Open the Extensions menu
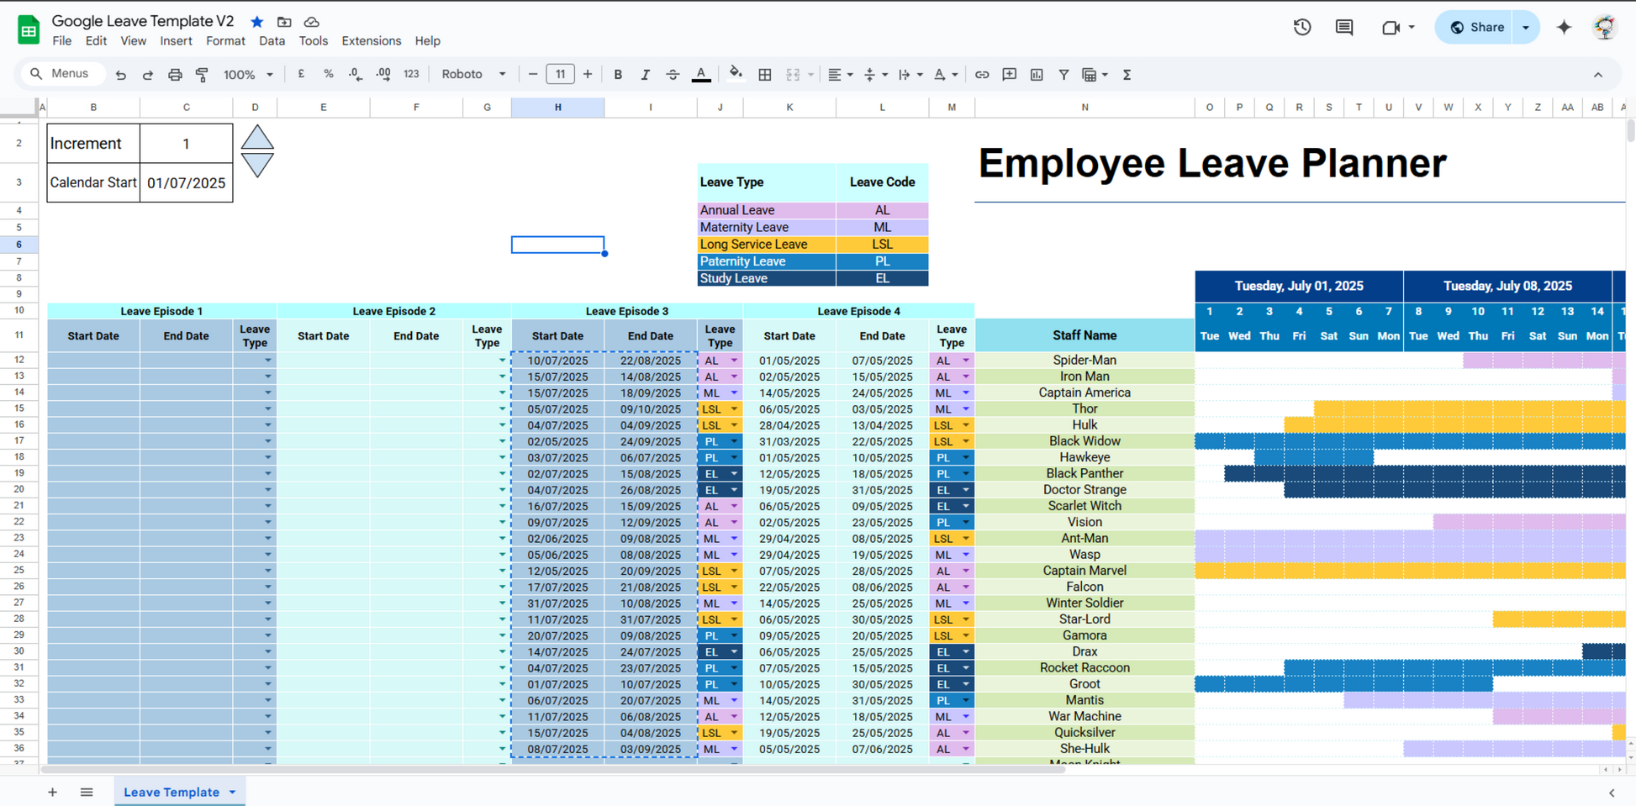 pyautogui.click(x=371, y=41)
